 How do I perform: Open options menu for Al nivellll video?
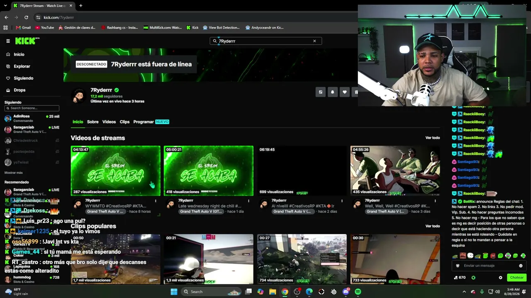coord(342,201)
